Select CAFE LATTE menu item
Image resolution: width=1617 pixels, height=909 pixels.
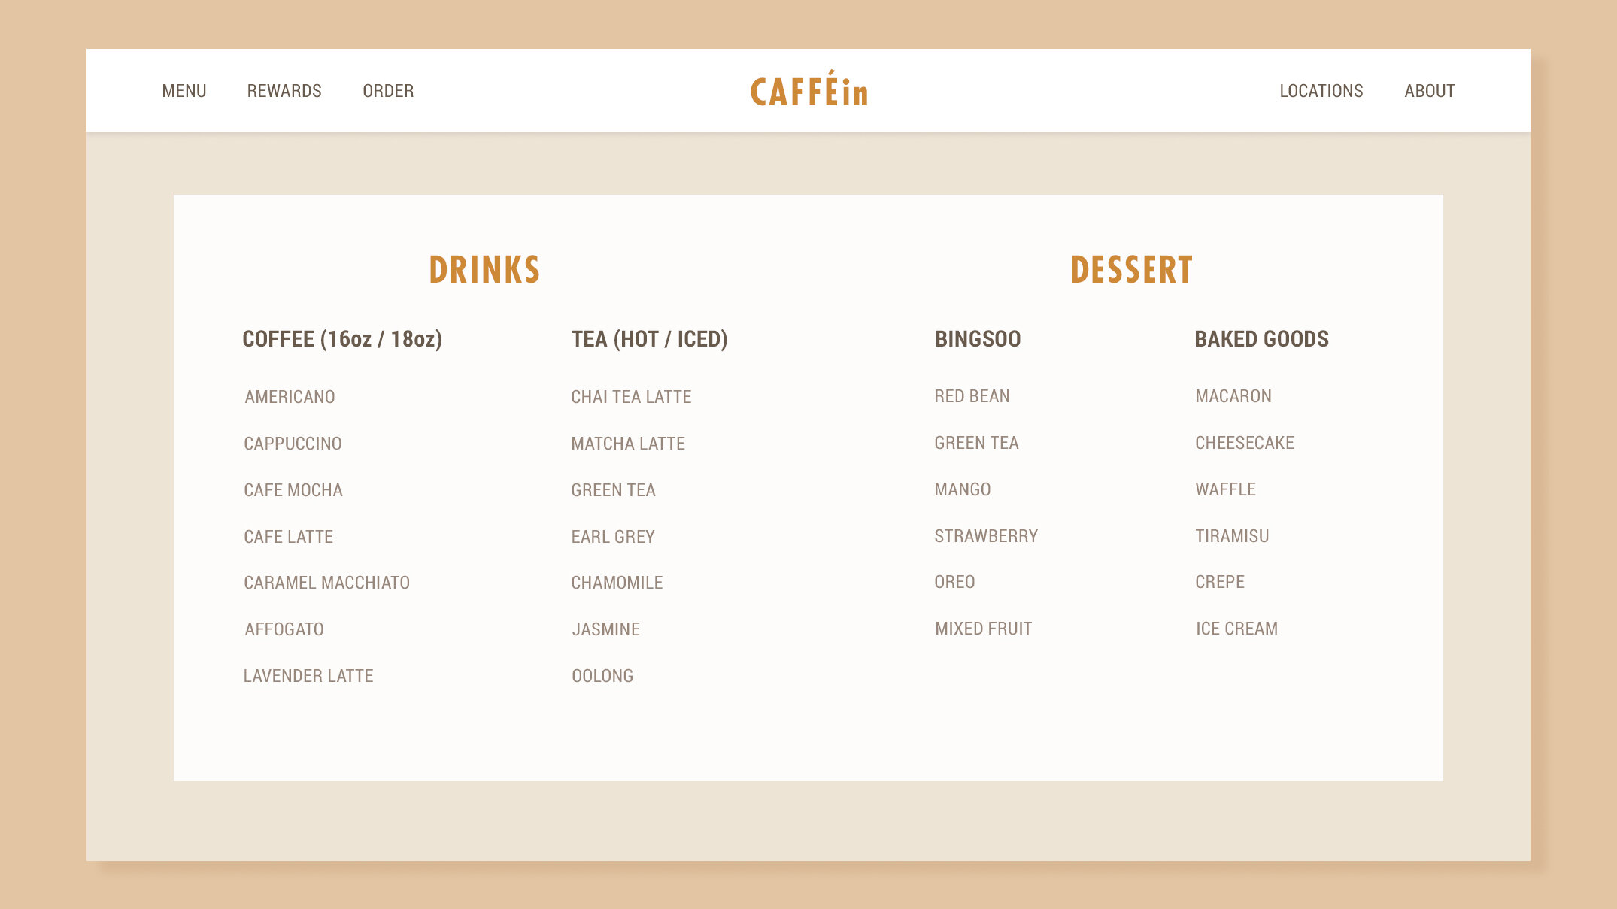[x=288, y=537]
